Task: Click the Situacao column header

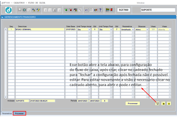Action: [x=142, y=26]
